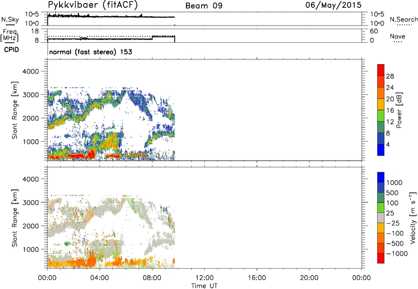The width and height of the screenshot is (418, 289).
Task: Click the power panel 'Slant Range [km]' label
Action: [15, 110]
